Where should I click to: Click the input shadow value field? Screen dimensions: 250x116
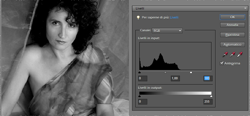tap(143, 78)
